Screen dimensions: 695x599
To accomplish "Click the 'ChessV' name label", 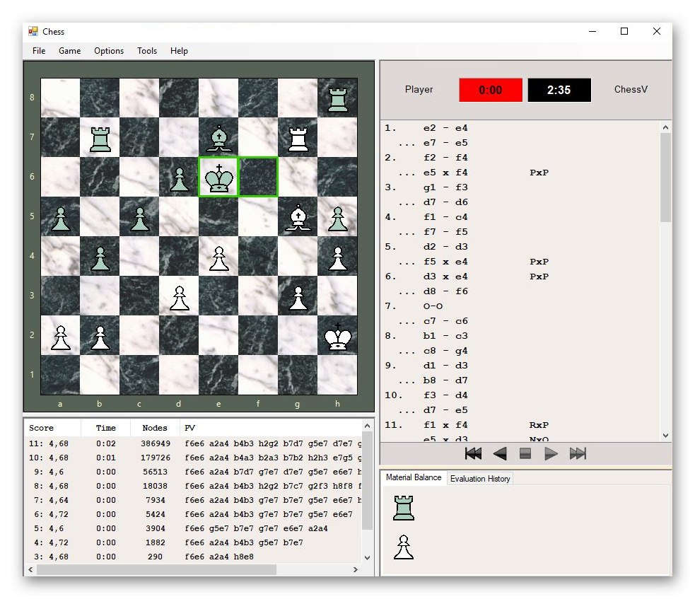I will coord(631,90).
